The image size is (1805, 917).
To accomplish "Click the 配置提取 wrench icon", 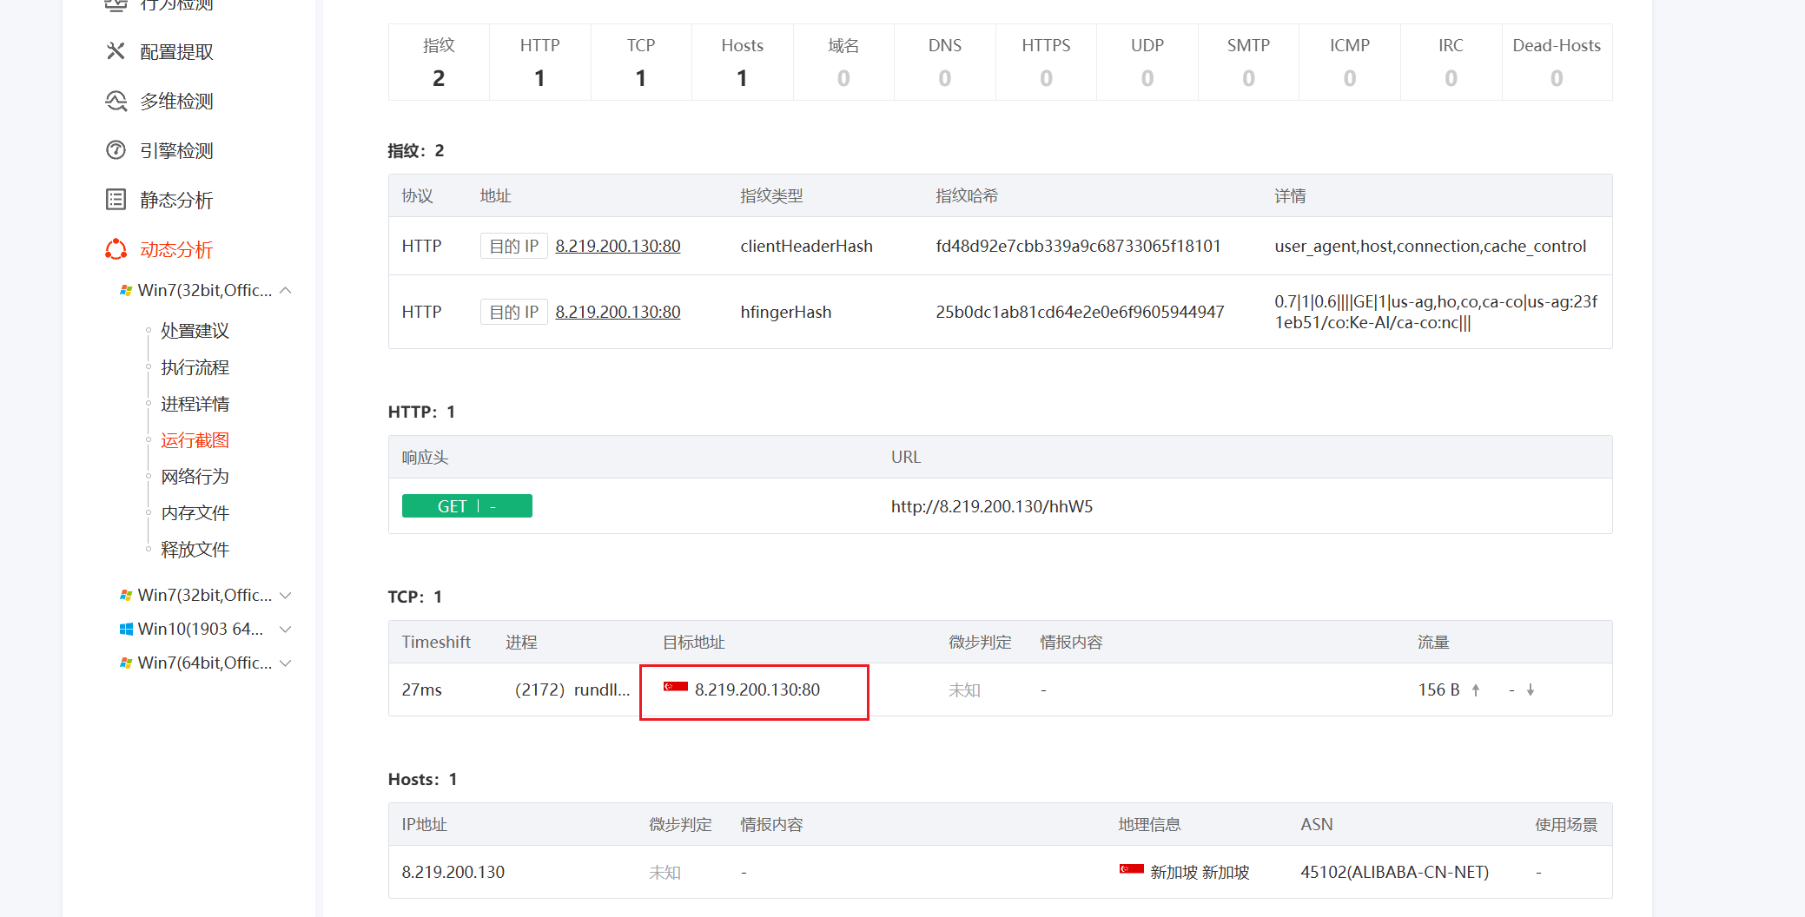I will click(x=116, y=51).
